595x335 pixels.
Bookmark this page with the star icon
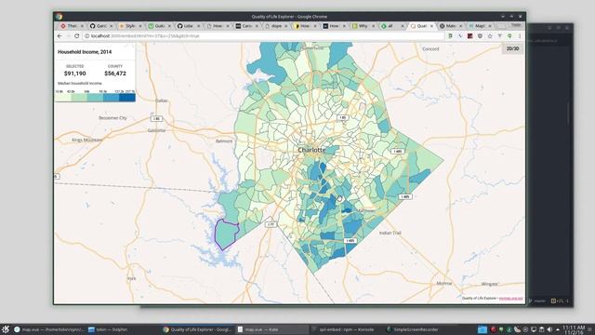coord(490,36)
